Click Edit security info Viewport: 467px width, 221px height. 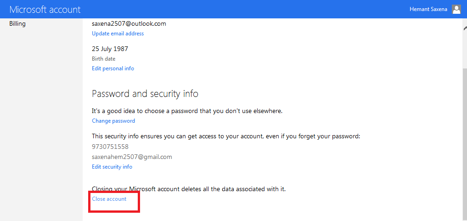tap(112, 167)
